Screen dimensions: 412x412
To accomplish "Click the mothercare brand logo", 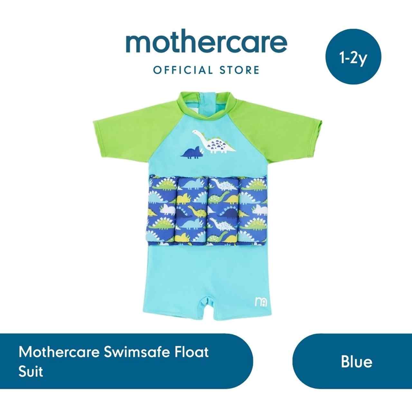I will pos(206,43).
